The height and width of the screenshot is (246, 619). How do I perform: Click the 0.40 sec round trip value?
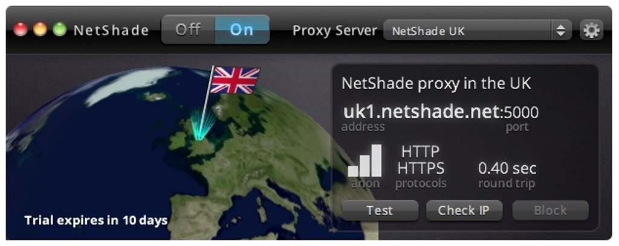507,168
